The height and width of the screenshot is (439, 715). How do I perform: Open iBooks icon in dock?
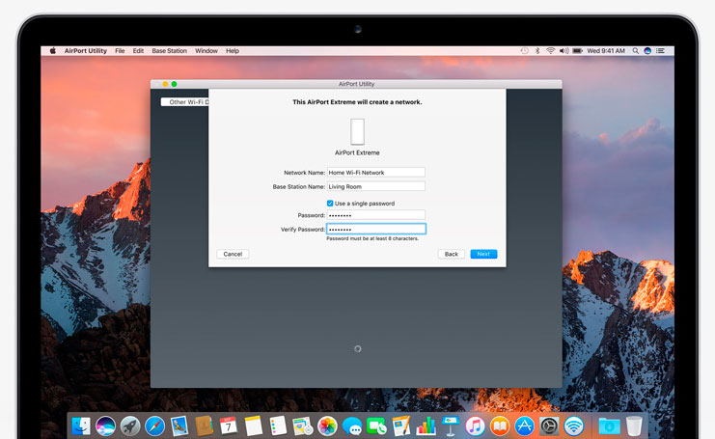click(500, 426)
